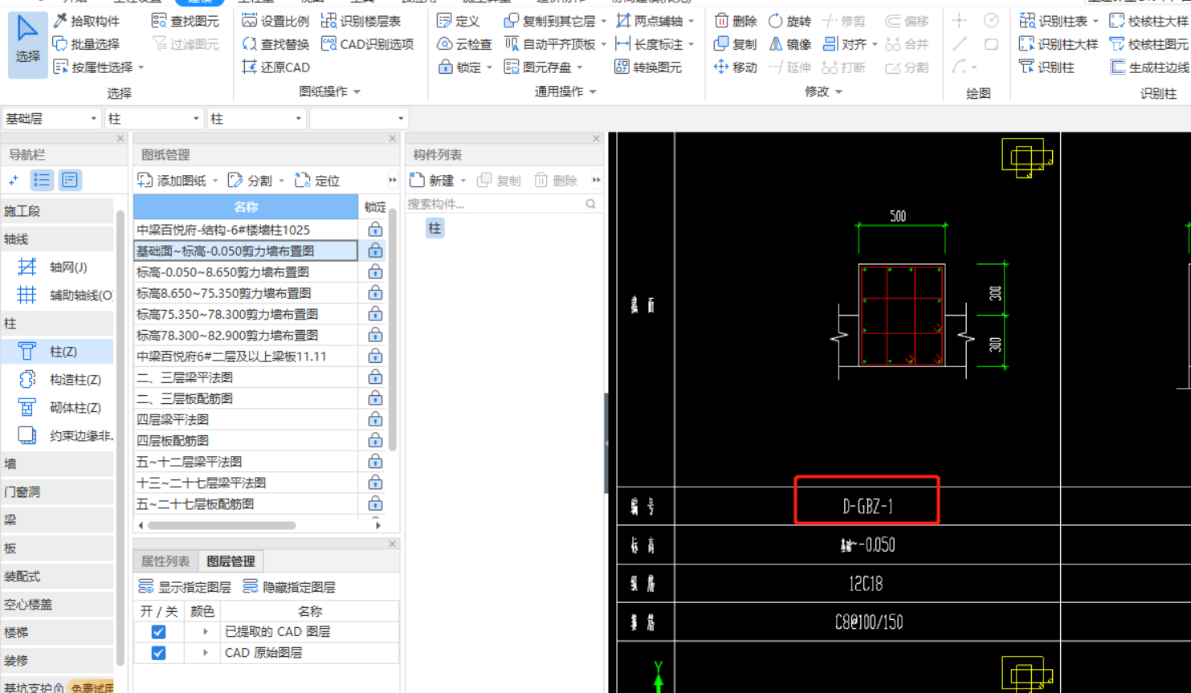Viewport: 1191px width, 693px height.
Task: Open the 基础层 floor dropdown
Action: point(51,119)
